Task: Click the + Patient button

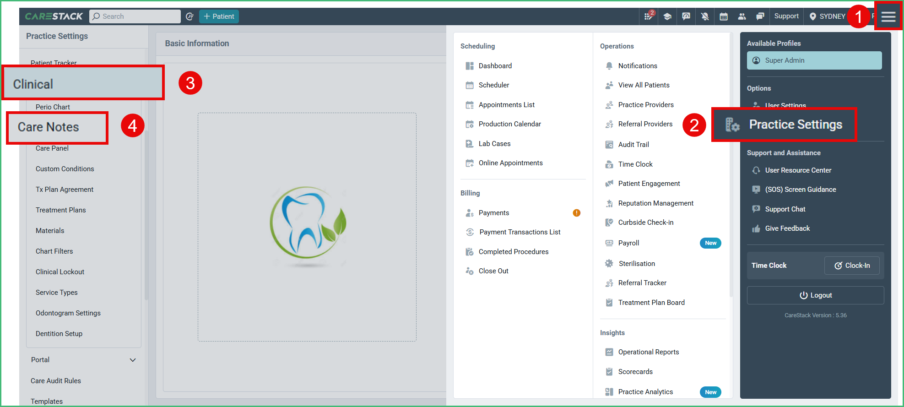Action: 219,16
